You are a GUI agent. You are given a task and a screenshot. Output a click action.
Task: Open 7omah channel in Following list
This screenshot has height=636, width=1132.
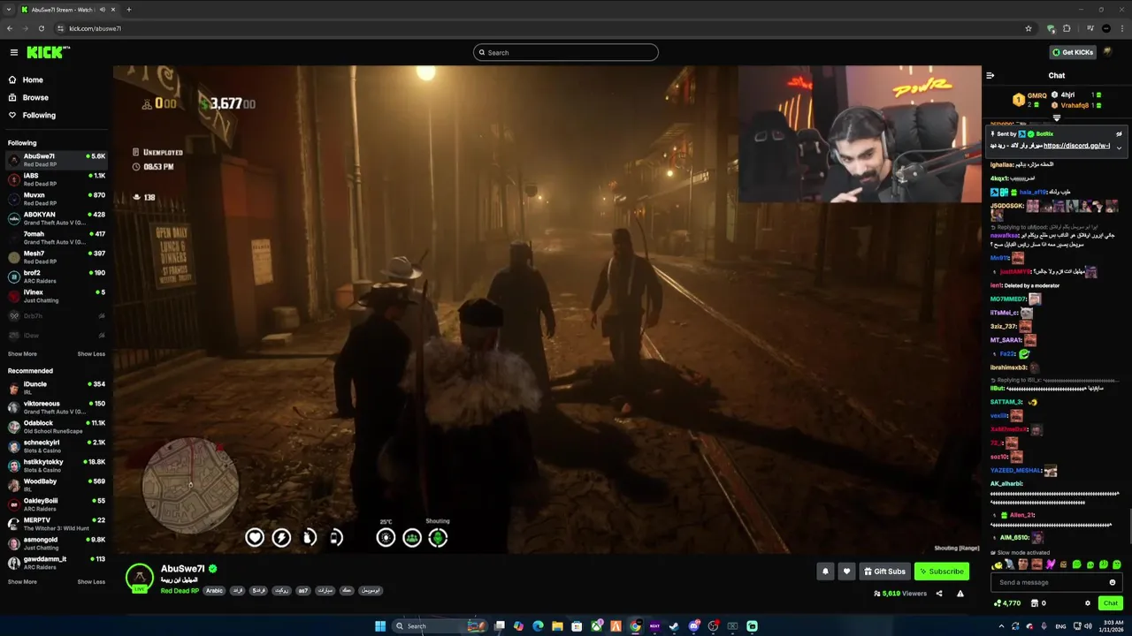click(57, 238)
